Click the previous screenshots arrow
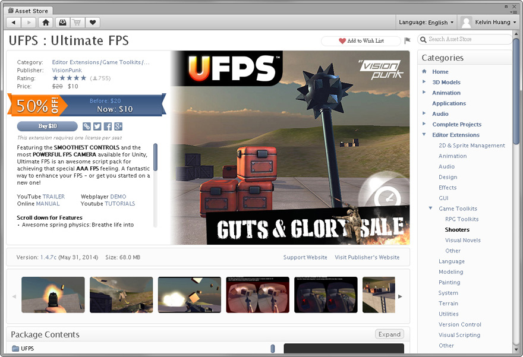 [x=14, y=296]
